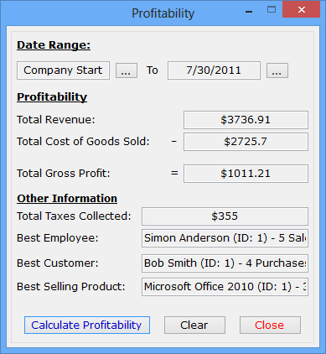Screen dimensions: 326x354
Task: Click the red Close button
Action: (x=270, y=325)
